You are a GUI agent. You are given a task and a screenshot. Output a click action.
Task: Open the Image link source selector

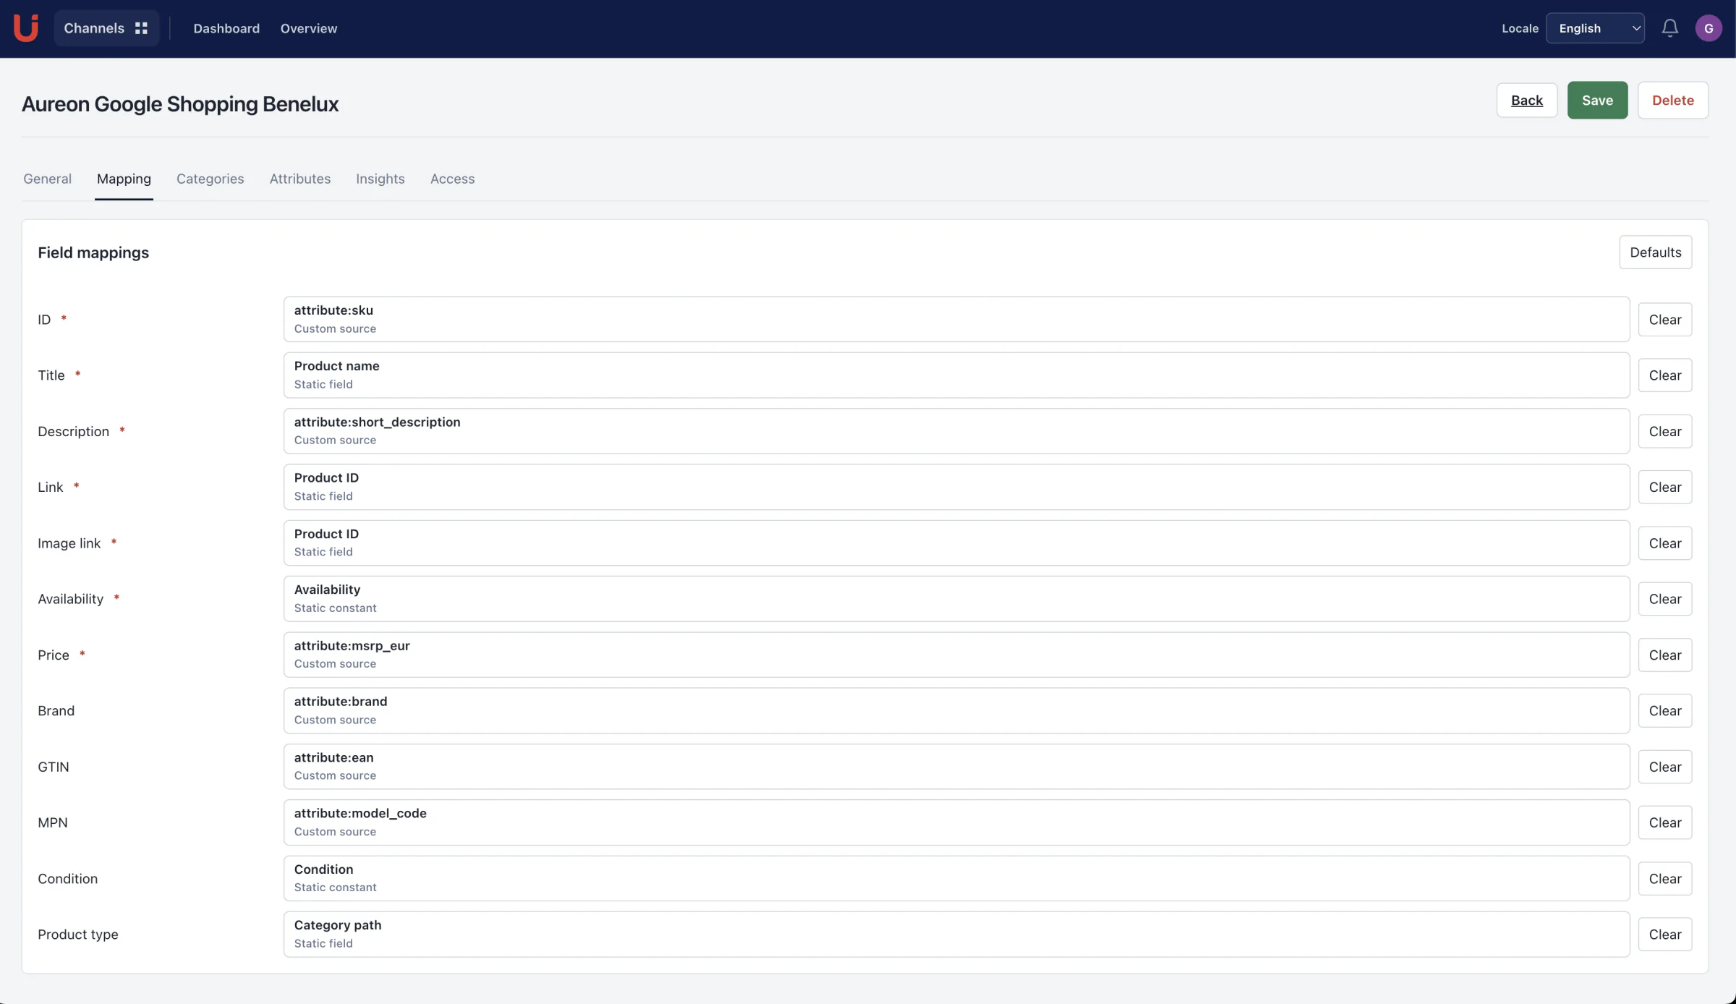pyautogui.click(x=956, y=543)
